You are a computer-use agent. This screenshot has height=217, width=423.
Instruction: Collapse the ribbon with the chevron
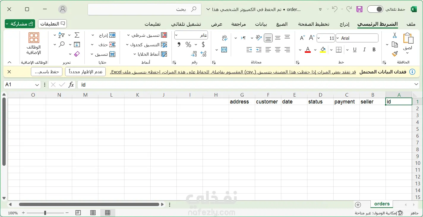pos(9,62)
